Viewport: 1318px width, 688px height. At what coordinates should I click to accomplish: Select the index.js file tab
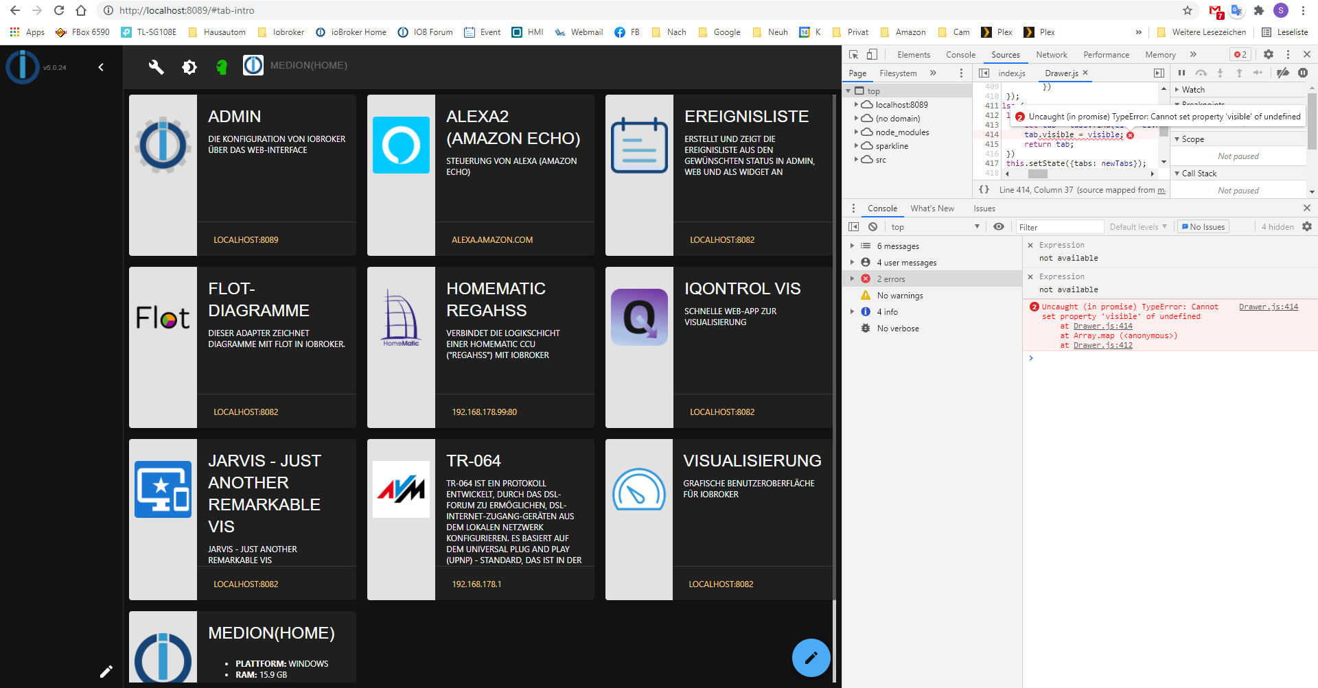pyautogui.click(x=1011, y=73)
